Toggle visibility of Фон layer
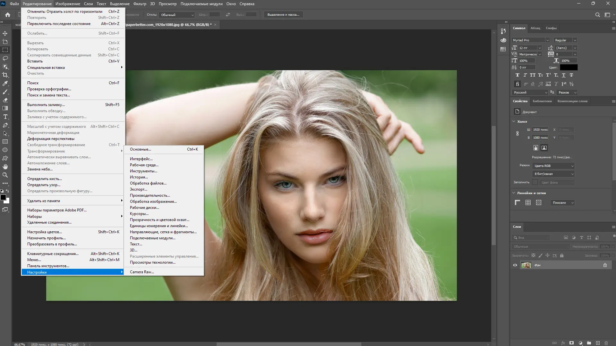Image resolution: width=616 pixels, height=346 pixels. click(x=515, y=265)
